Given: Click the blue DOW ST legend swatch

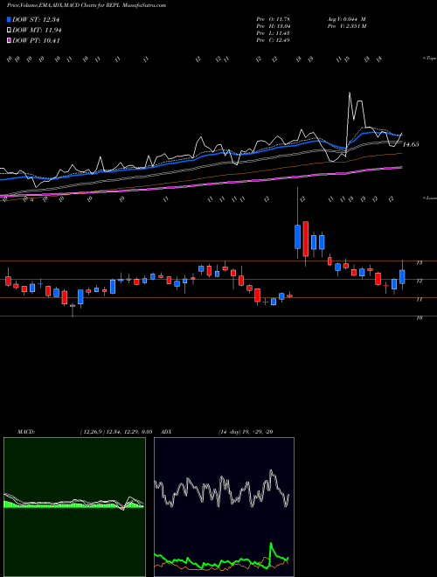Looking at the screenshot, I should point(10,19).
